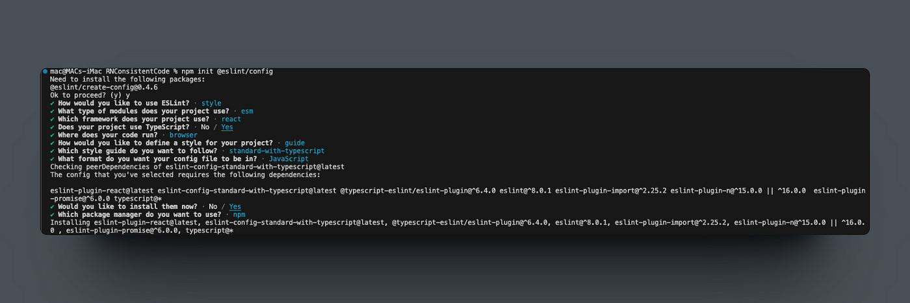Click the checkmark beside 'Which package manager' question

tap(52, 214)
